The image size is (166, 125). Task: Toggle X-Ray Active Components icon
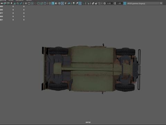[96, 3]
